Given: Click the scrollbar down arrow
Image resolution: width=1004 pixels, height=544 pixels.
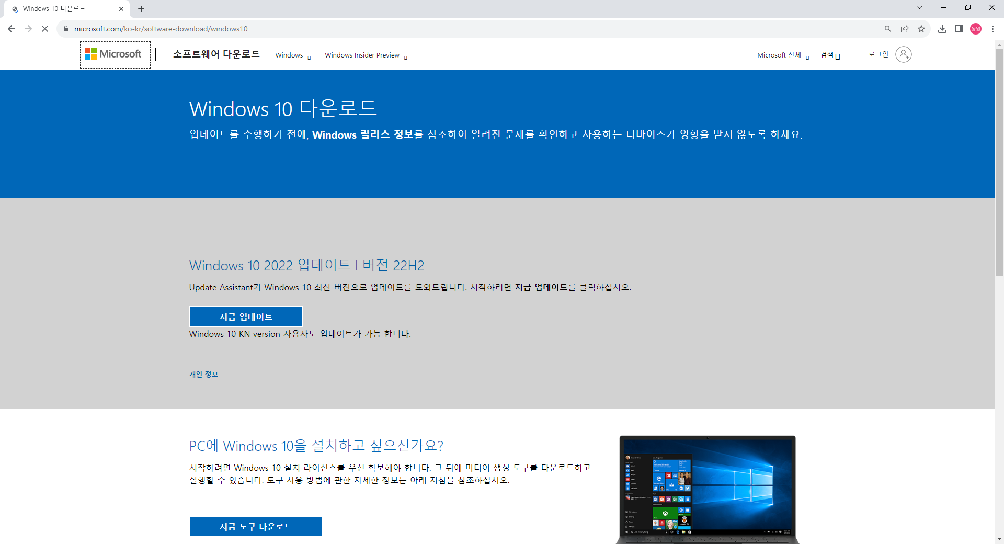Looking at the screenshot, I should [x=999, y=539].
